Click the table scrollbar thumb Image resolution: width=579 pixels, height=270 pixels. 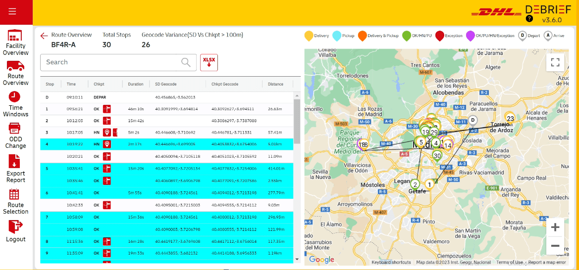pos(297,121)
